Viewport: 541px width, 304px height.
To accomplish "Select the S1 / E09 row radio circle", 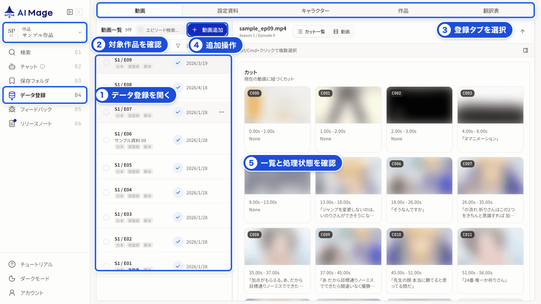I will [106, 63].
